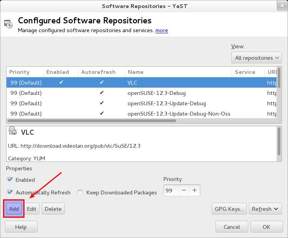Delete the selected repository
Viewport: 288px width, 238px height.
point(53,209)
